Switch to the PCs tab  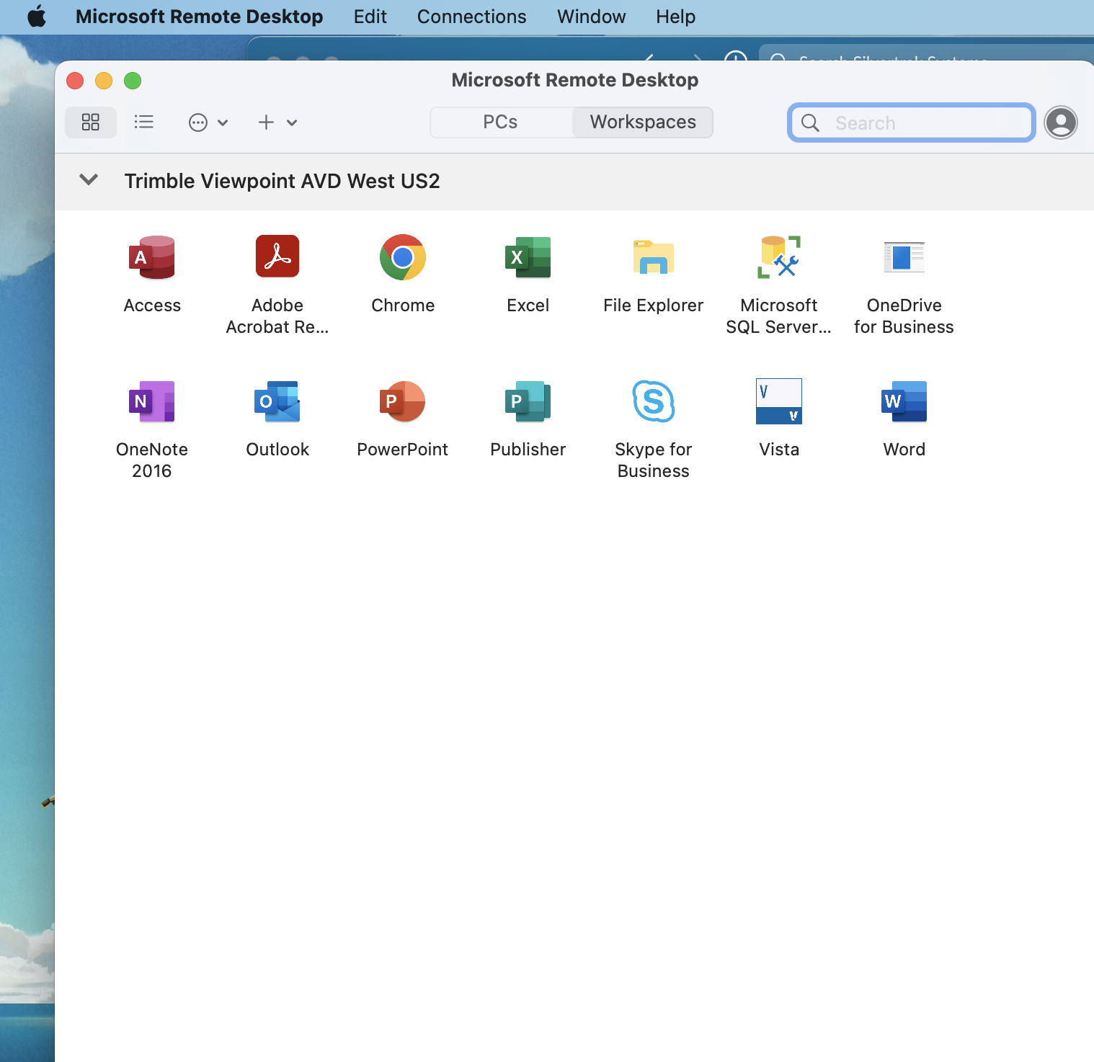[x=501, y=122]
